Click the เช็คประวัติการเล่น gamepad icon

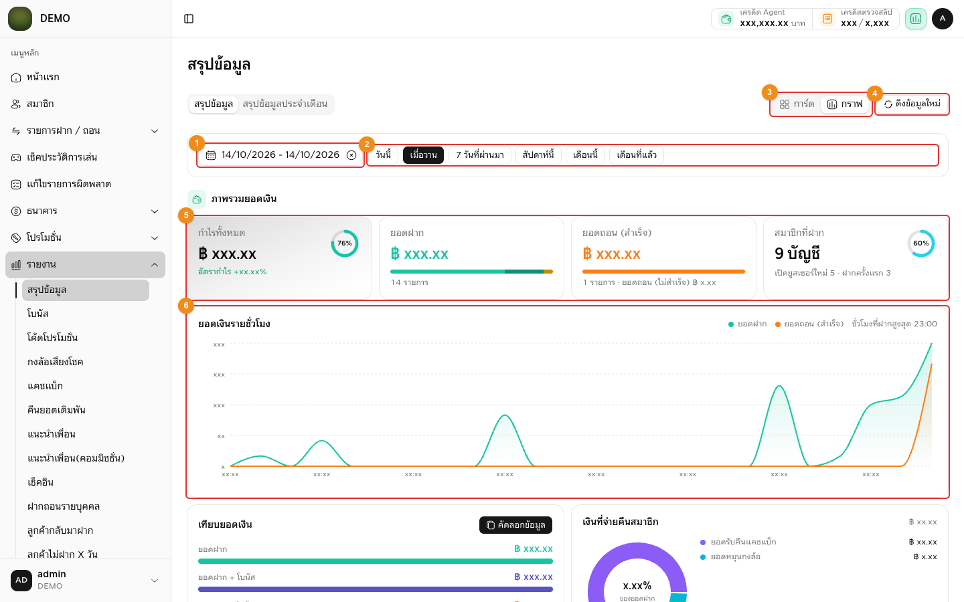(x=16, y=158)
